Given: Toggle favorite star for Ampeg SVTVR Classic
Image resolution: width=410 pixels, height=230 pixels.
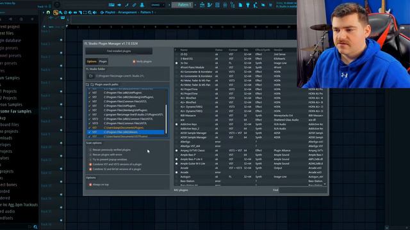Looking at the screenshot, I should [x=177, y=151].
